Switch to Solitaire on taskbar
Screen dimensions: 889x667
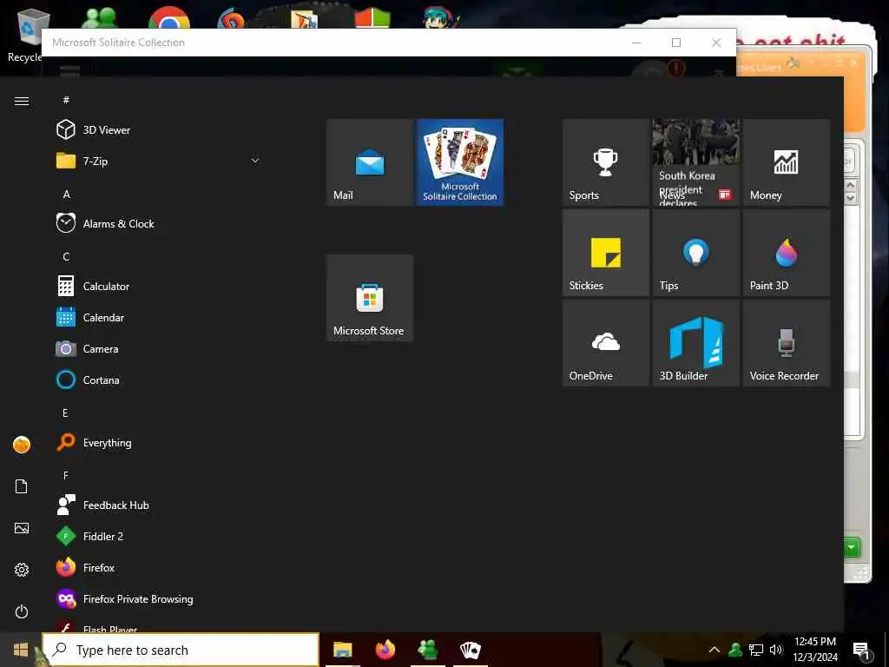click(x=470, y=650)
